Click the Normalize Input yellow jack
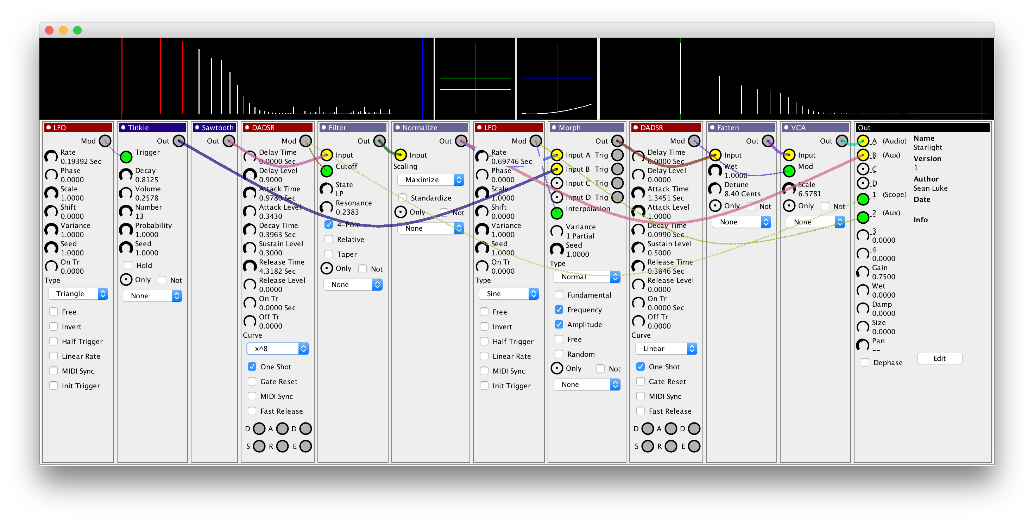1034x522 pixels. click(400, 155)
